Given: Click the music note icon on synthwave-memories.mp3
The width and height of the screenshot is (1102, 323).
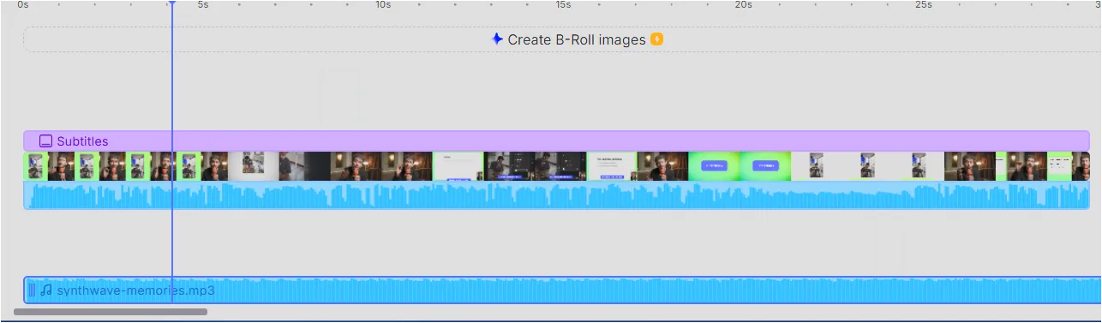Looking at the screenshot, I should coord(46,290).
